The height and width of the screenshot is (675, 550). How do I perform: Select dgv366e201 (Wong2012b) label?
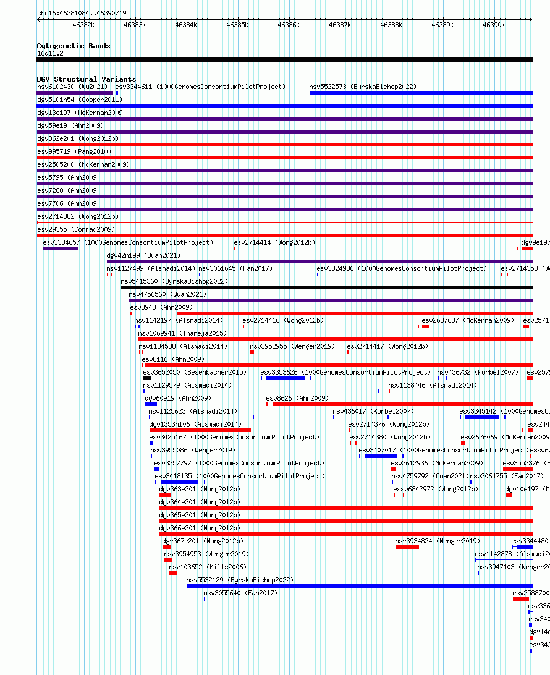pyautogui.click(x=200, y=528)
